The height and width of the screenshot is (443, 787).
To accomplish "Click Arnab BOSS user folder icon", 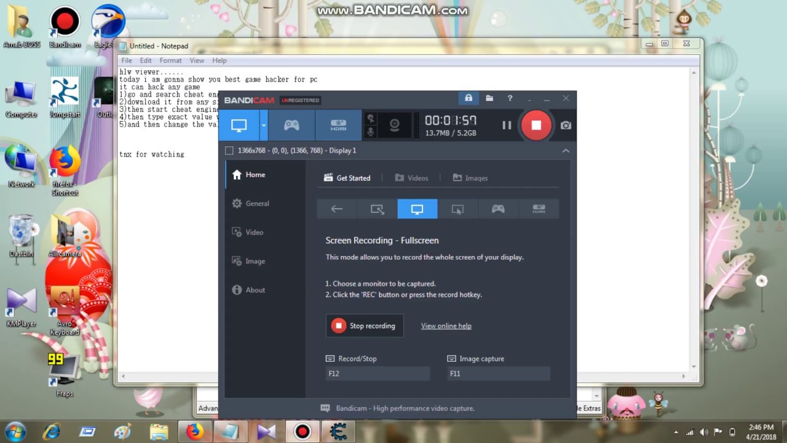I will tap(22, 28).
